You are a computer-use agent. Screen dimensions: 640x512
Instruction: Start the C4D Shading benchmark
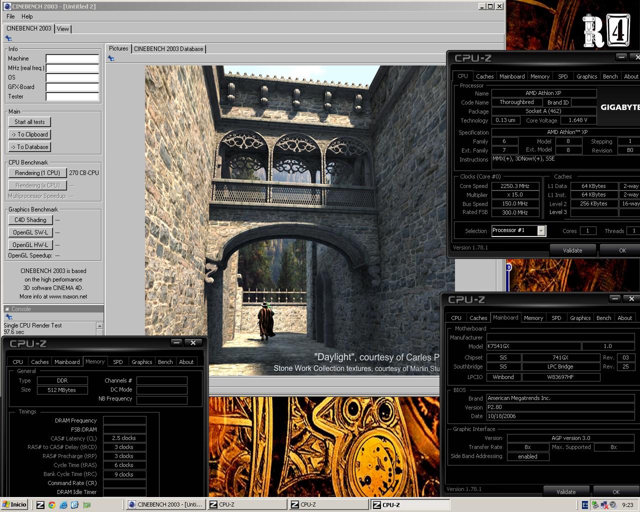click(x=30, y=220)
